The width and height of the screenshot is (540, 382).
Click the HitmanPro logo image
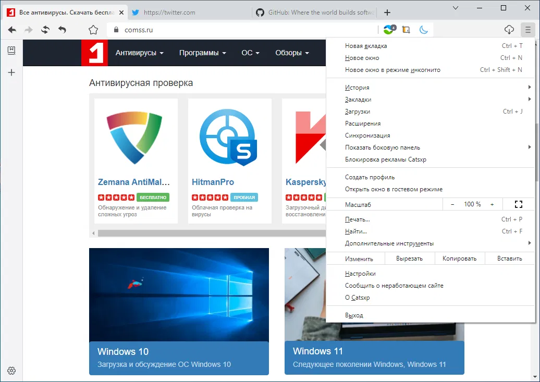click(228, 138)
